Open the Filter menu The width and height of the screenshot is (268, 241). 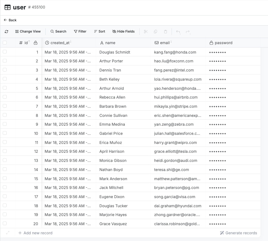(x=80, y=31)
